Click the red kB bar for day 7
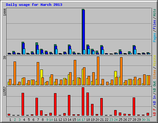 (37, 107)
